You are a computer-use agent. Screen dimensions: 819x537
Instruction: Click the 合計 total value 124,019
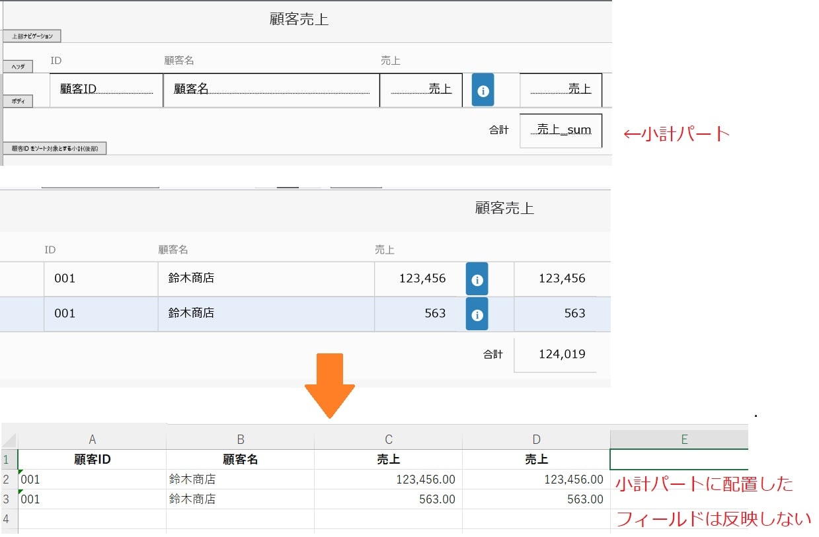563,354
